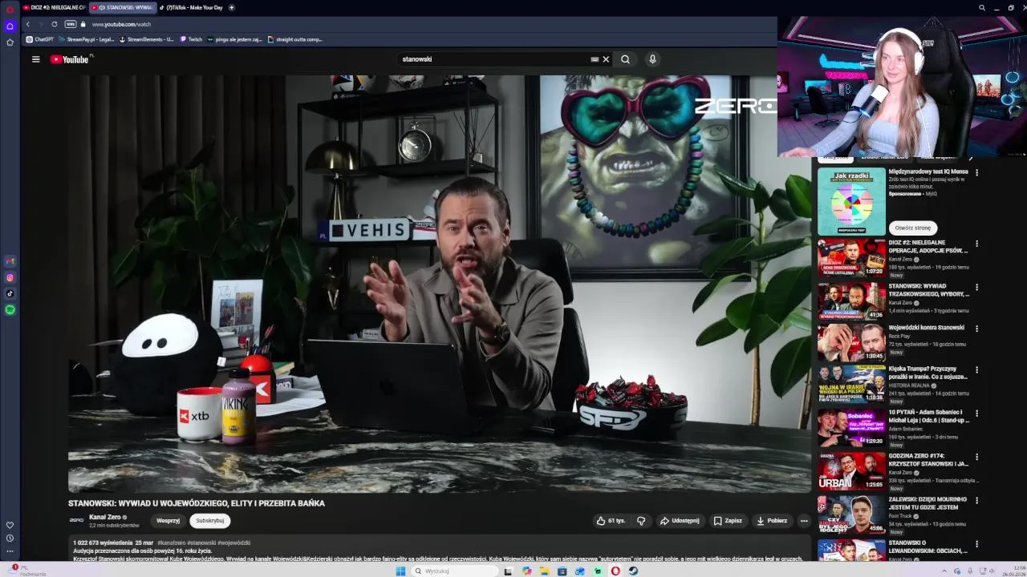Open Opera browser from the taskbar
The image size is (1027, 577).
pyautogui.click(x=615, y=571)
